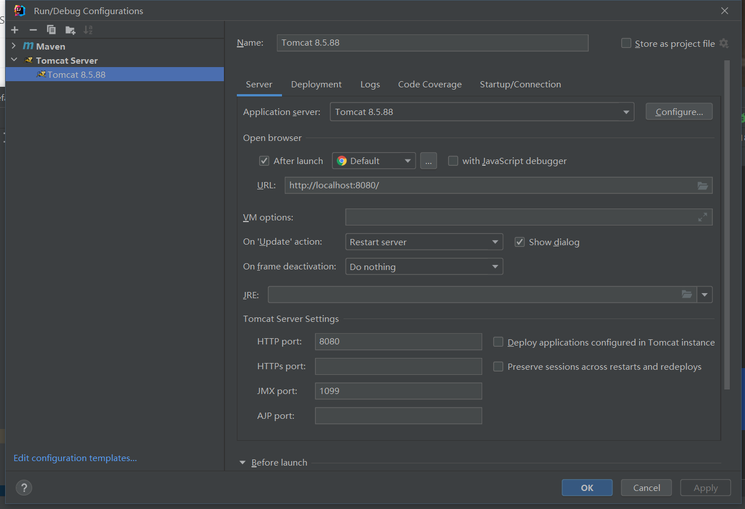745x509 pixels.
Task: Open the project file storage gear settings
Action: tap(724, 43)
